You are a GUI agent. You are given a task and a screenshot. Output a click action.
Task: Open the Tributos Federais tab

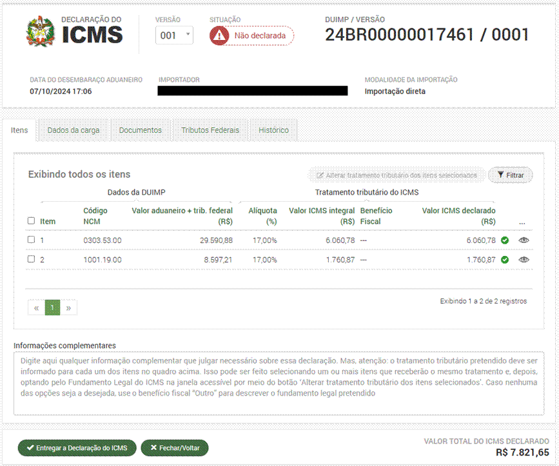[x=210, y=130]
